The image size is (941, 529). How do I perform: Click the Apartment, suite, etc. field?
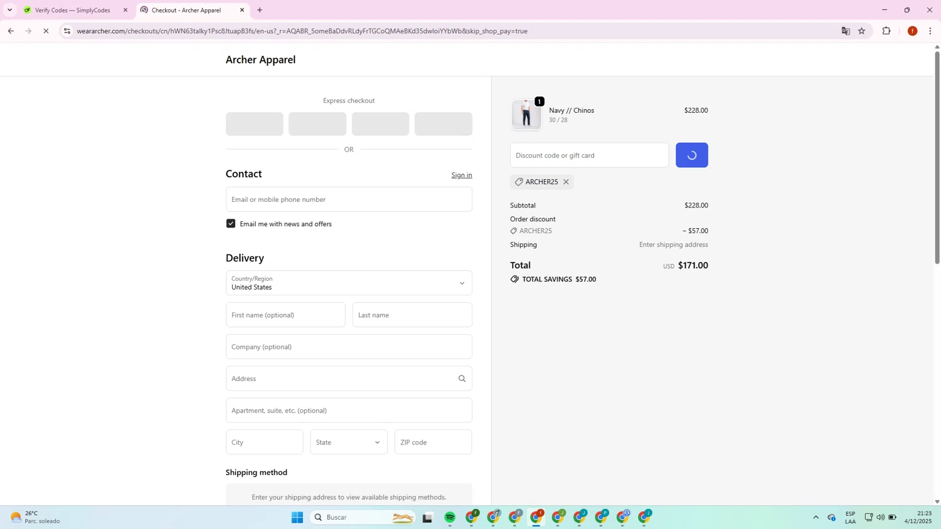(x=349, y=411)
